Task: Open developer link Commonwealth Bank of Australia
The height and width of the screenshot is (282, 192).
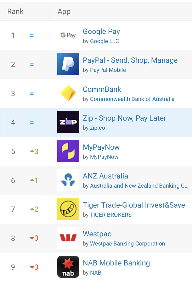Action: point(132,99)
